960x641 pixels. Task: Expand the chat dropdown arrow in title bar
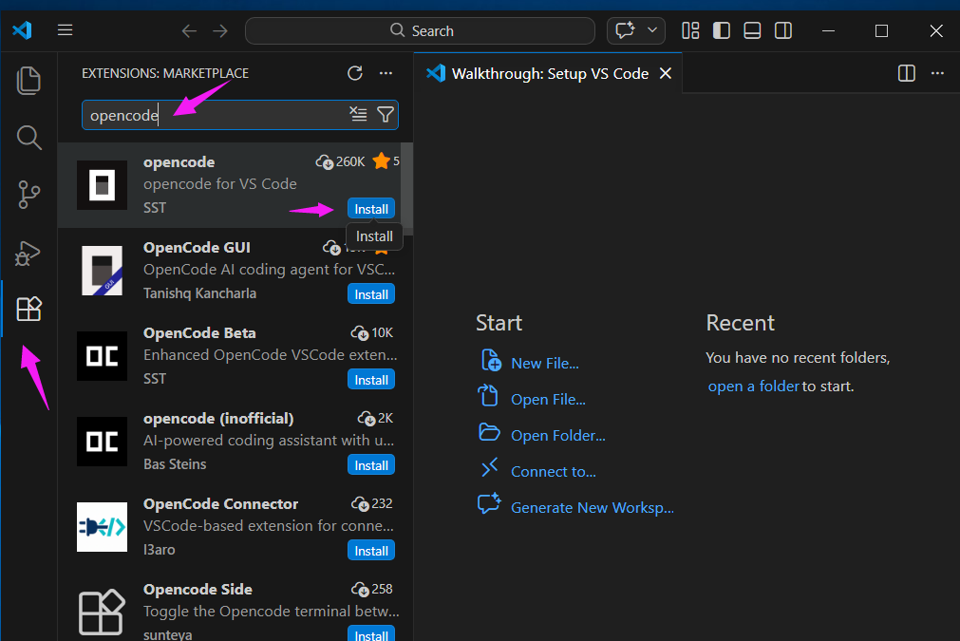(653, 30)
